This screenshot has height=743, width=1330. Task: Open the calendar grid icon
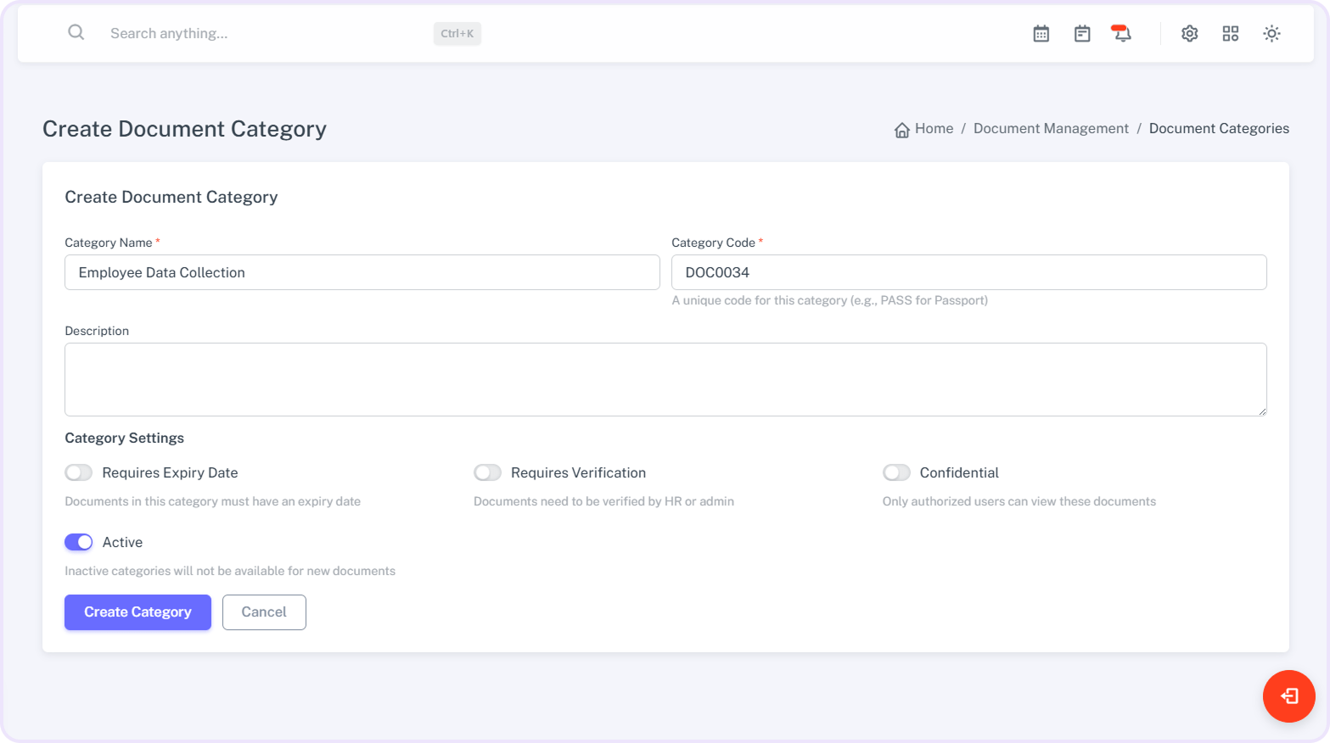point(1041,34)
